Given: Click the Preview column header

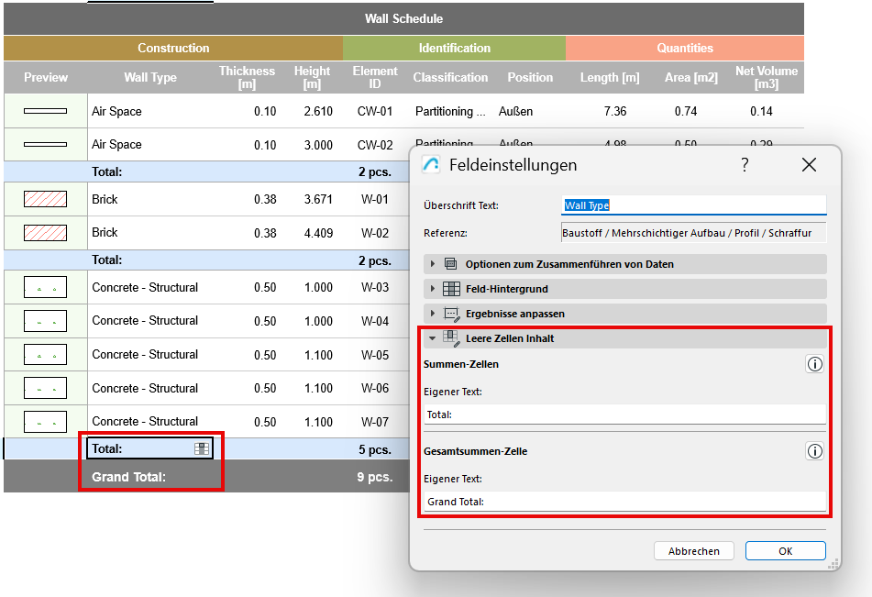Looking at the screenshot, I should point(46,77).
